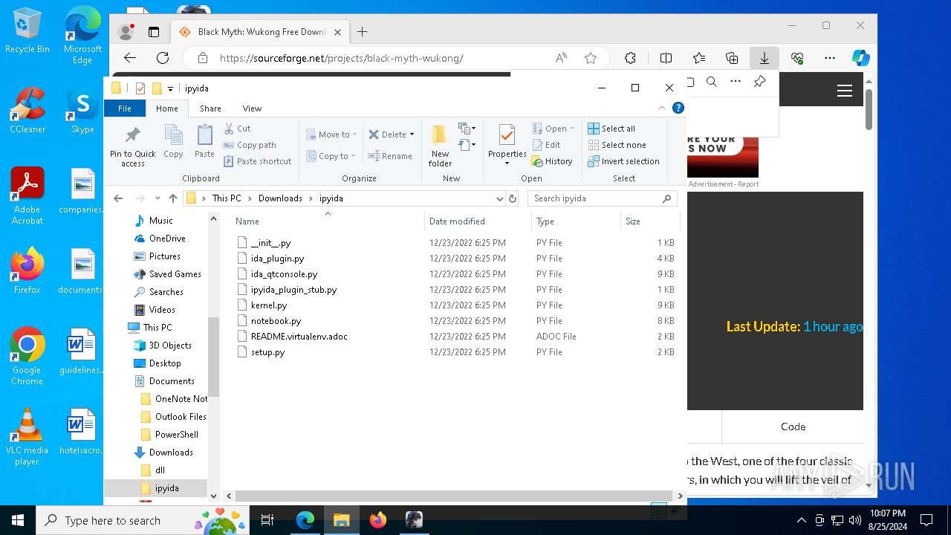
Task: Open recent locations dropdown arrow
Action: [158, 198]
